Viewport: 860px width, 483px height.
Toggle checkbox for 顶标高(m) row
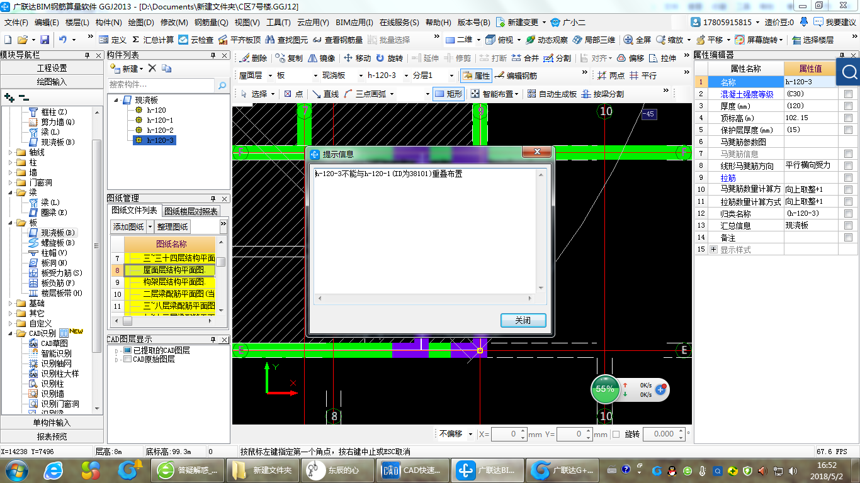[x=848, y=118]
